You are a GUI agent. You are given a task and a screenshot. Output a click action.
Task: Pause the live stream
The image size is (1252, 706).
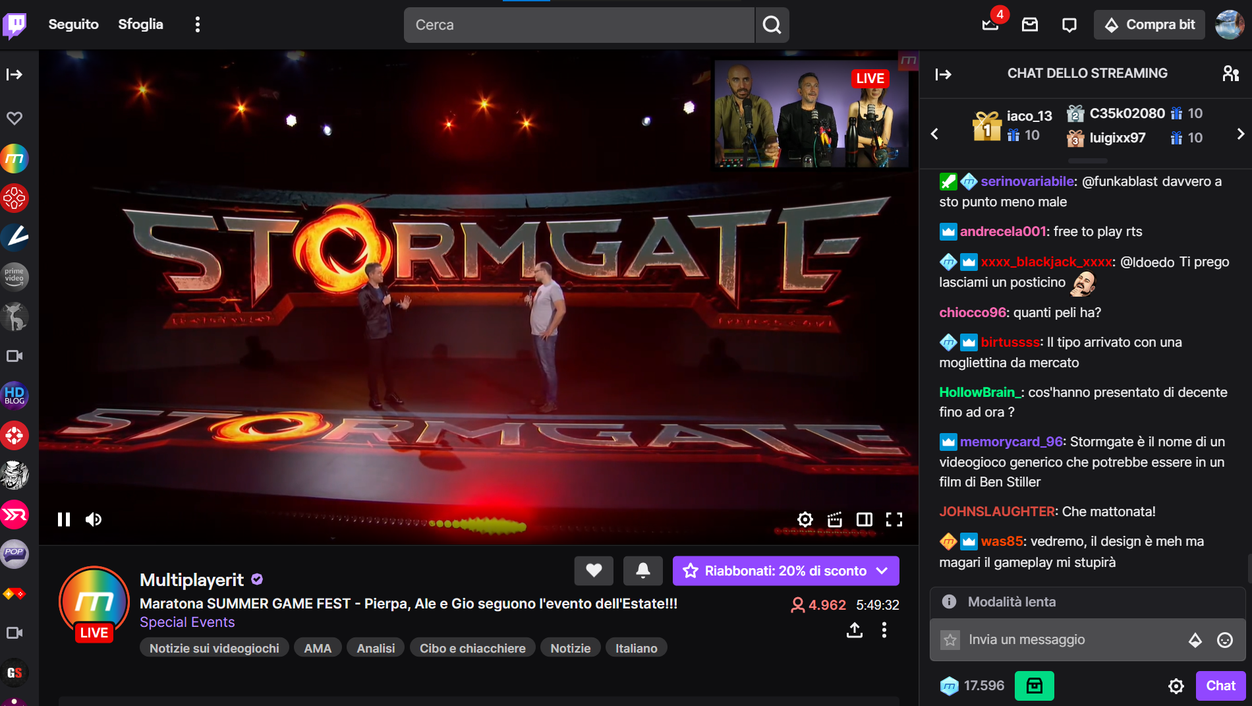tap(64, 519)
